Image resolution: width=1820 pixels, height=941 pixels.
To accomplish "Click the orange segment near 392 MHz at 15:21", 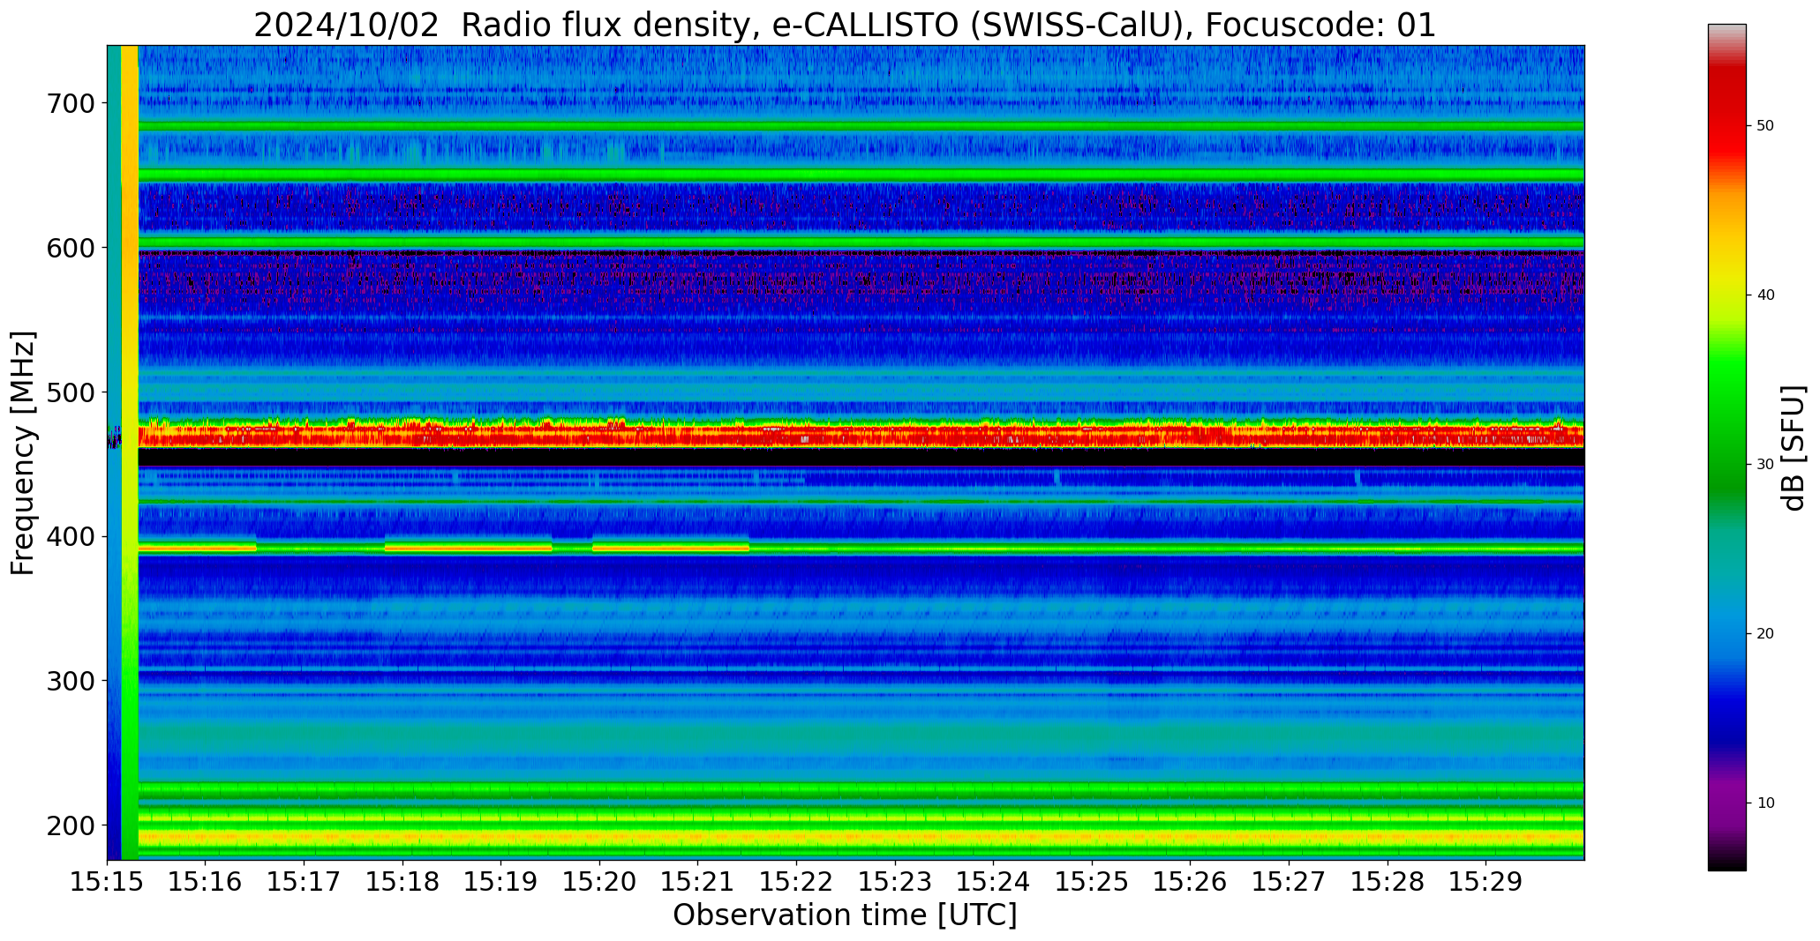I will coord(671,548).
